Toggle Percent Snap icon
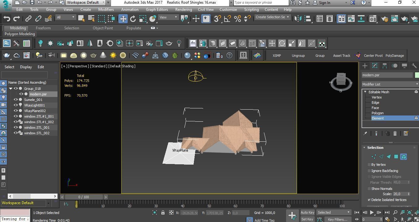The image size is (419, 222). (x=237, y=19)
